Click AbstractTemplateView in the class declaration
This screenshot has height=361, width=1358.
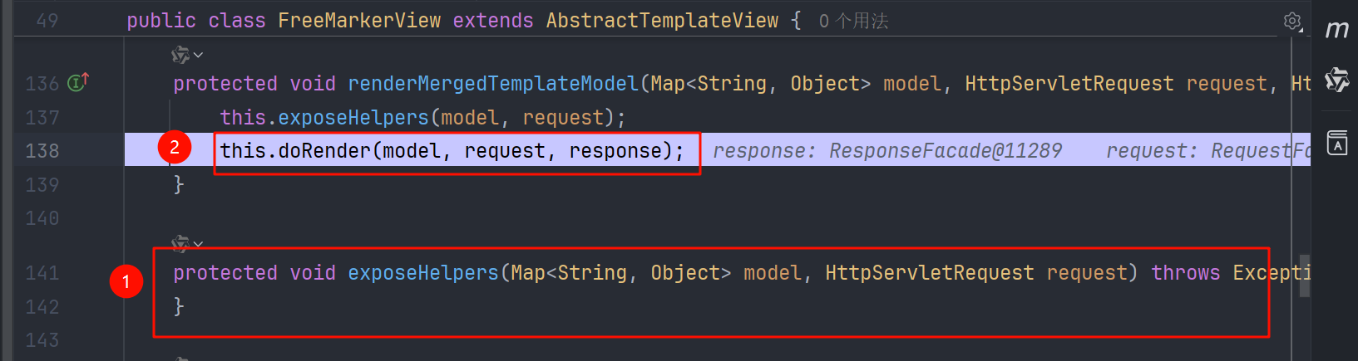pyautogui.click(x=662, y=21)
